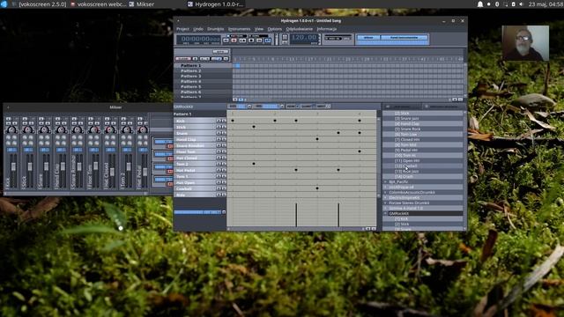Viewport: 564px width, 317px height.
Task: Solo Kick row in pattern editor
Action: click(x=224, y=122)
